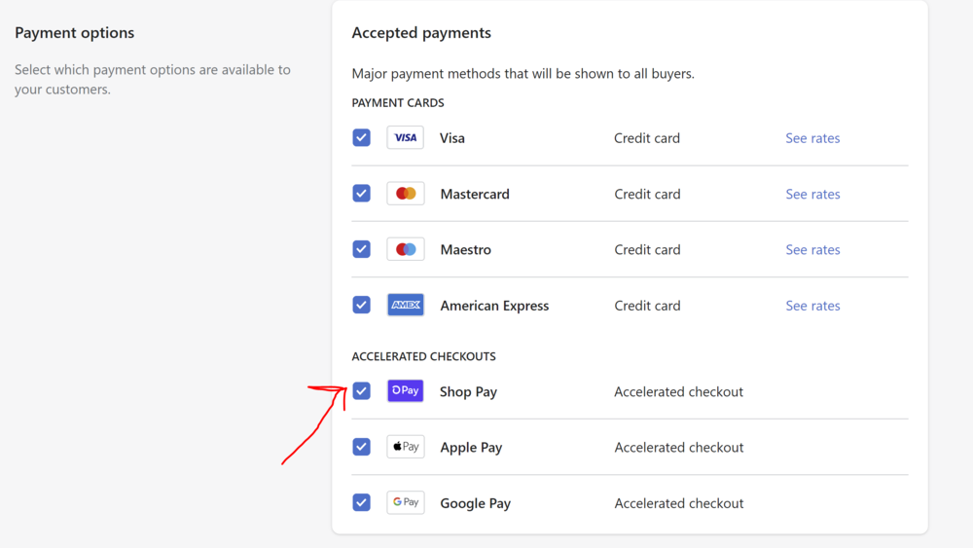Viewport: 973px width, 548px height.
Task: Click Credit card text in Visa row
Action: click(x=647, y=138)
